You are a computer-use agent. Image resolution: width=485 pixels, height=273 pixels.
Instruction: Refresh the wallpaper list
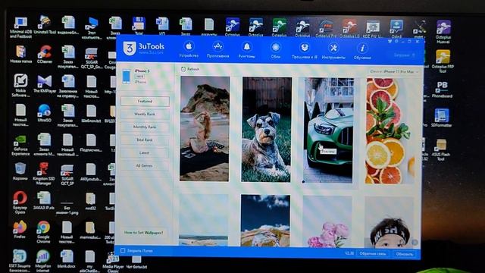coord(190,69)
